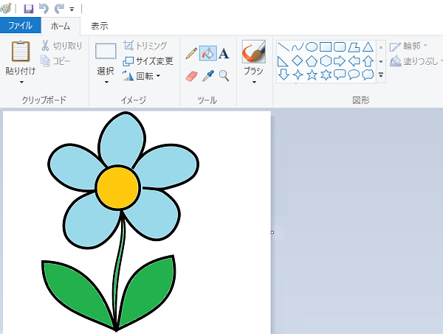
Task: Click the Save icon in quick access toolbar
Action: pos(28,9)
